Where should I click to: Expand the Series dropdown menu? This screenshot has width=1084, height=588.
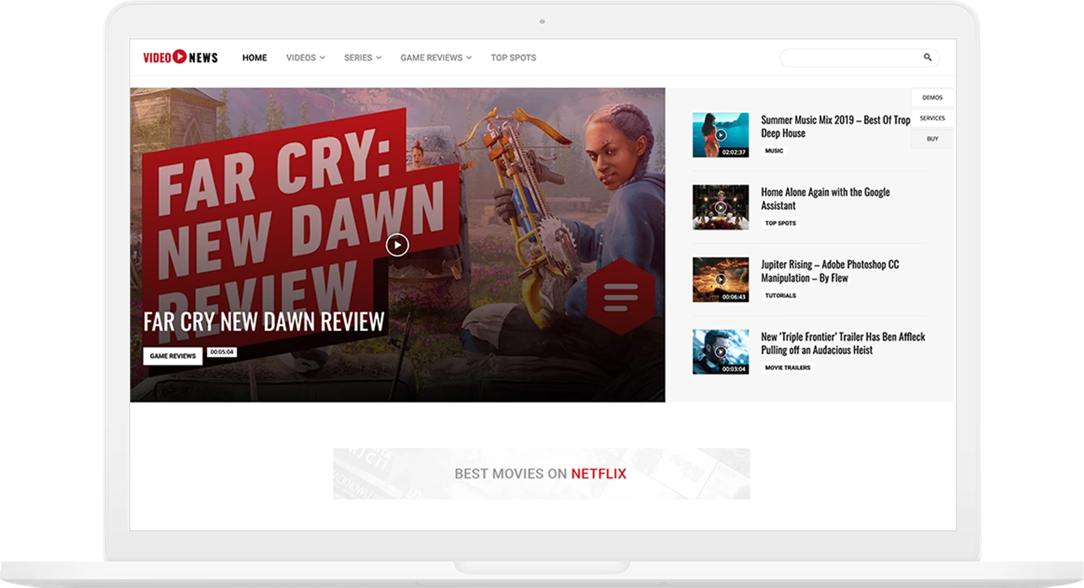(362, 58)
